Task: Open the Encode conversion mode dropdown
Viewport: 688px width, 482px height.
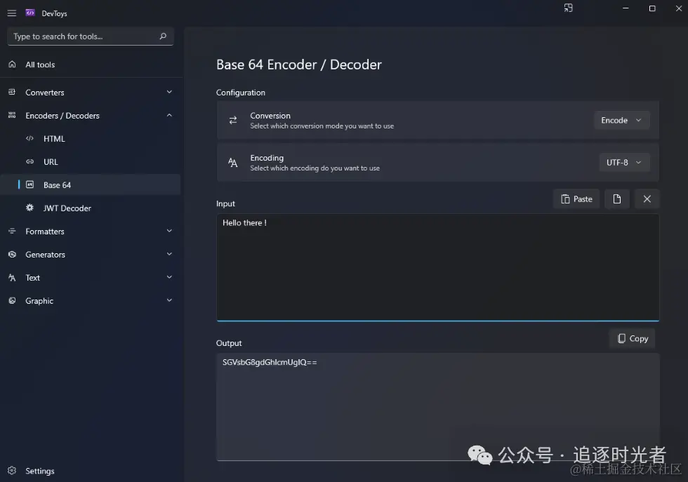Action: tap(622, 120)
